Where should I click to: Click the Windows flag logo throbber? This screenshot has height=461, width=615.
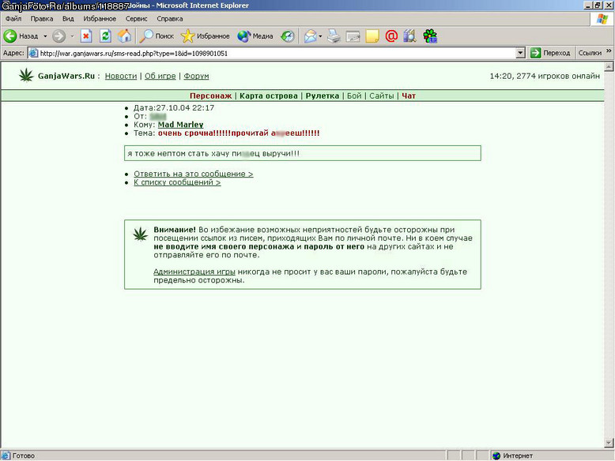tap(602, 19)
